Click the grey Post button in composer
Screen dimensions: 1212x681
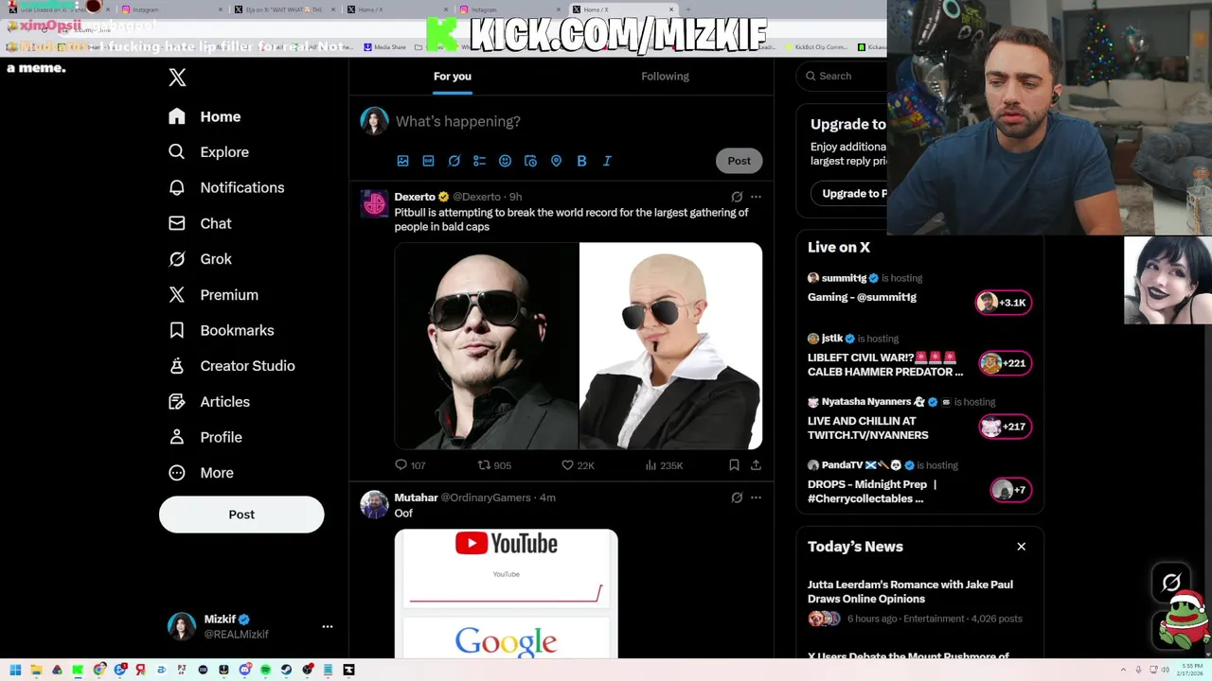(x=739, y=161)
